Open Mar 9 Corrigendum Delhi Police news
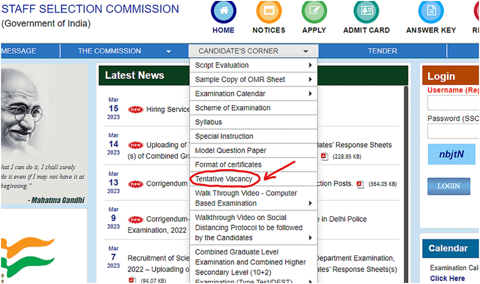480x284 pixels. [167, 219]
